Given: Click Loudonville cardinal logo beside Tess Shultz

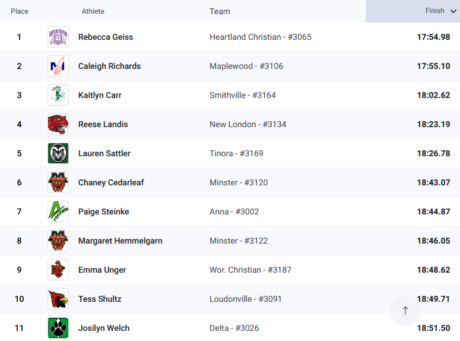Looking at the screenshot, I should click(x=58, y=299).
